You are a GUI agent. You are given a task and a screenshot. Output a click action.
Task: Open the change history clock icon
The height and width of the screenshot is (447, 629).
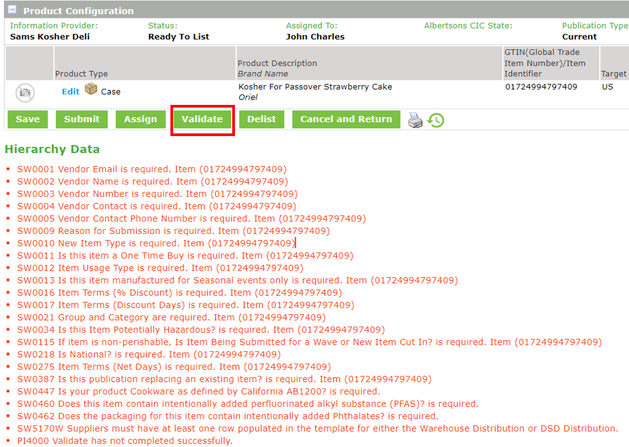tap(435, 119)
